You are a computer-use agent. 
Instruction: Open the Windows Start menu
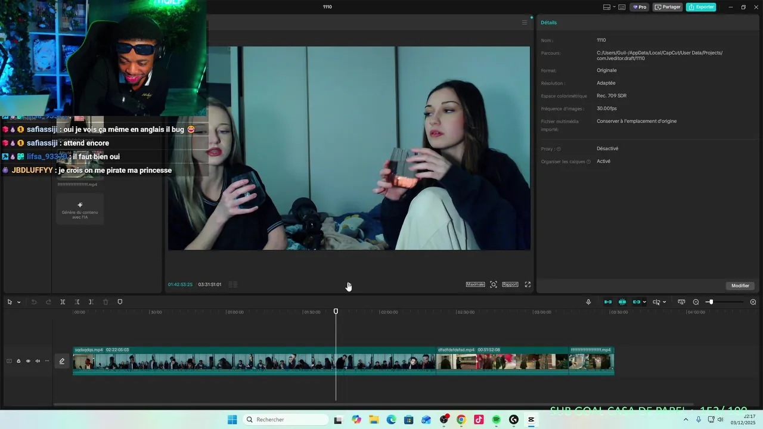pos(232,419)
